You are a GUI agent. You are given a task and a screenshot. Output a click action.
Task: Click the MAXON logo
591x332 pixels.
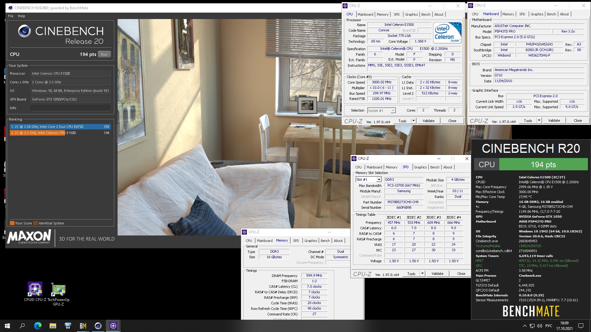click(x=29, y=237)
